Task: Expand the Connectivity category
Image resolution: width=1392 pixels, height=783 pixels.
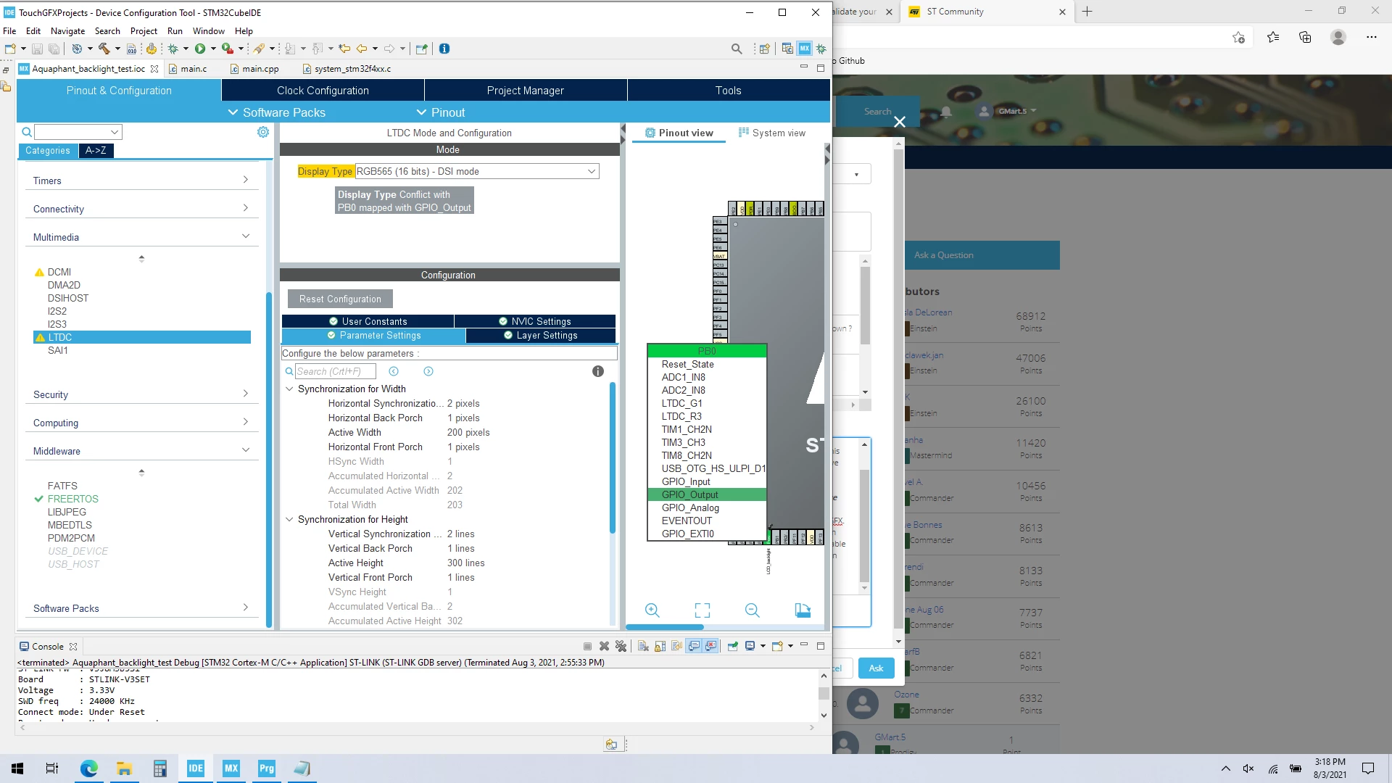Action: coord(141,209)
